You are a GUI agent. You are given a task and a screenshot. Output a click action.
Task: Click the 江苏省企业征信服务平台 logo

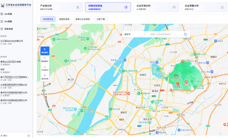pyautogui.click(x=16, y=6)
